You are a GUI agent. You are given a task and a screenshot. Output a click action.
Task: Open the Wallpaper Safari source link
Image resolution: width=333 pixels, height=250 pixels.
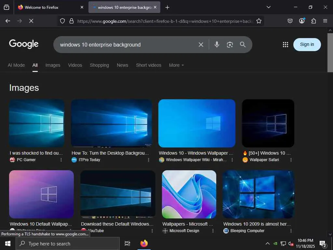point(261,160)
